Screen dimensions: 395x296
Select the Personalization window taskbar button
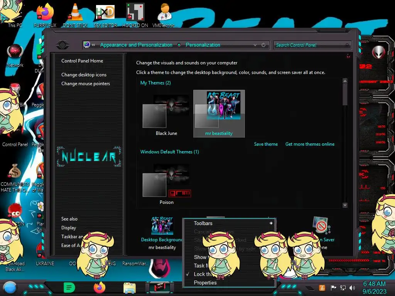pyautogui.click(x=160, y=288)
